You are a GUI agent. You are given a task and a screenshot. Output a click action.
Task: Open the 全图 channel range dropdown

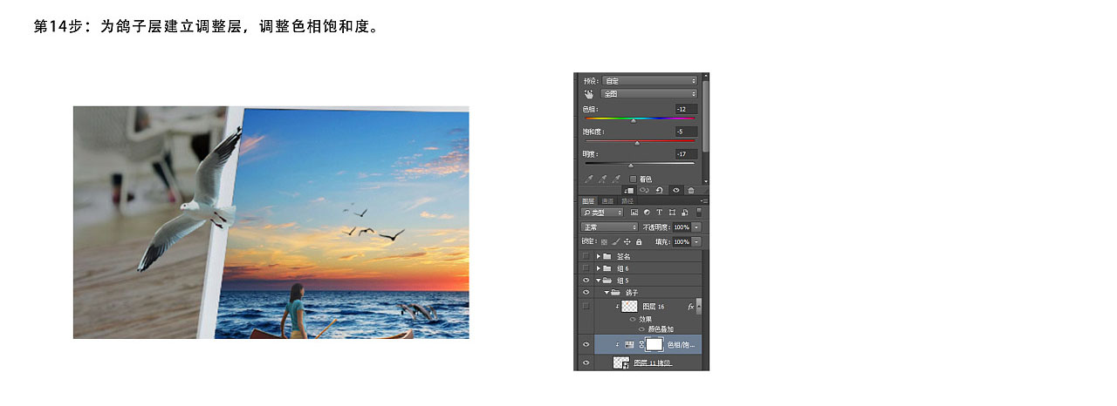point(649,93)
